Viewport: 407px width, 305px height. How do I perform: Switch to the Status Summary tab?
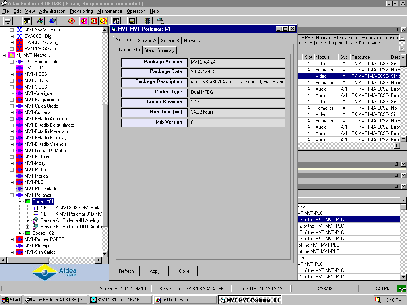tap(159, 50)
